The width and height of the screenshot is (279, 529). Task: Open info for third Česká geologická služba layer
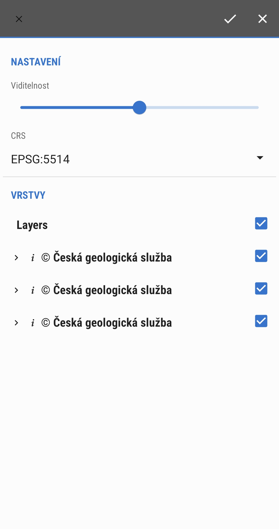[x=33, y=323]
